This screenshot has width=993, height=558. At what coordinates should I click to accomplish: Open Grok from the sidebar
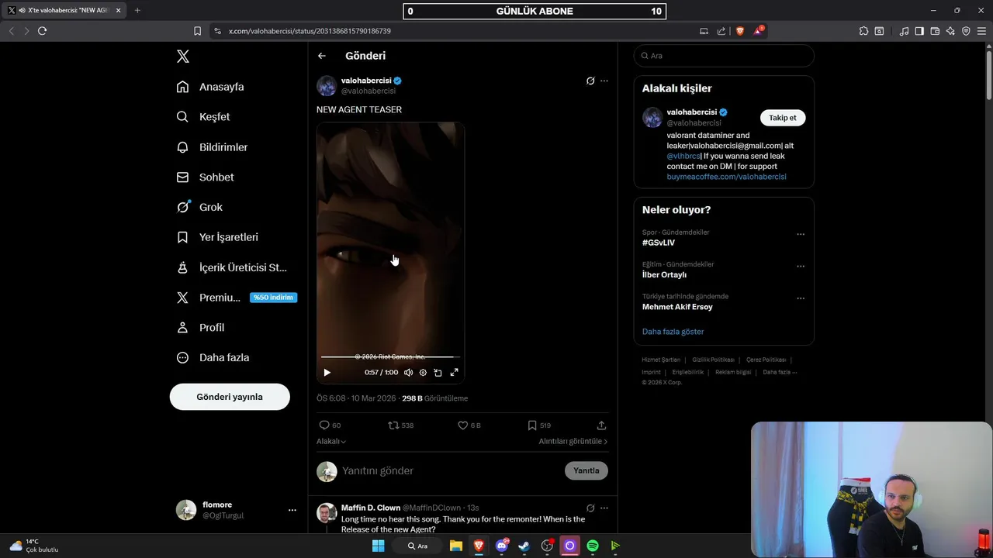199,207
